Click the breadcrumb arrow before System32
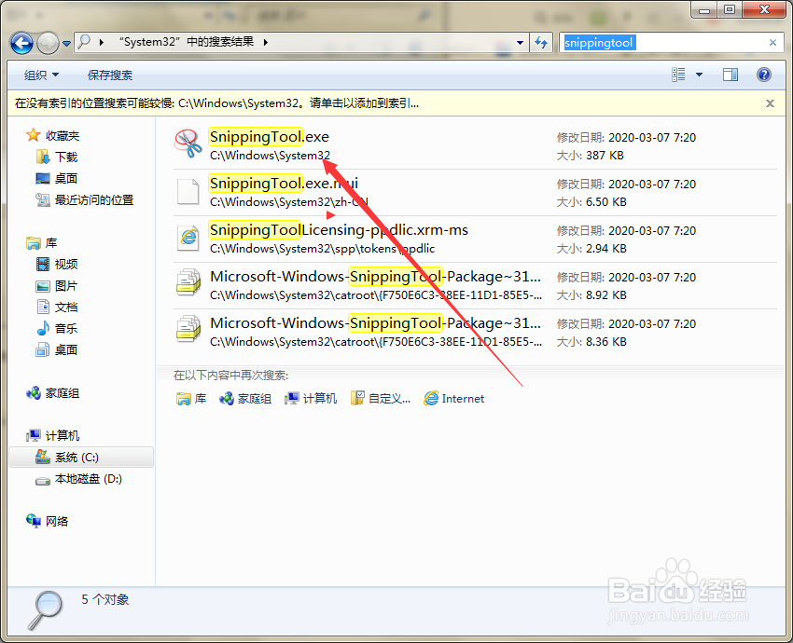 point(102,43)
